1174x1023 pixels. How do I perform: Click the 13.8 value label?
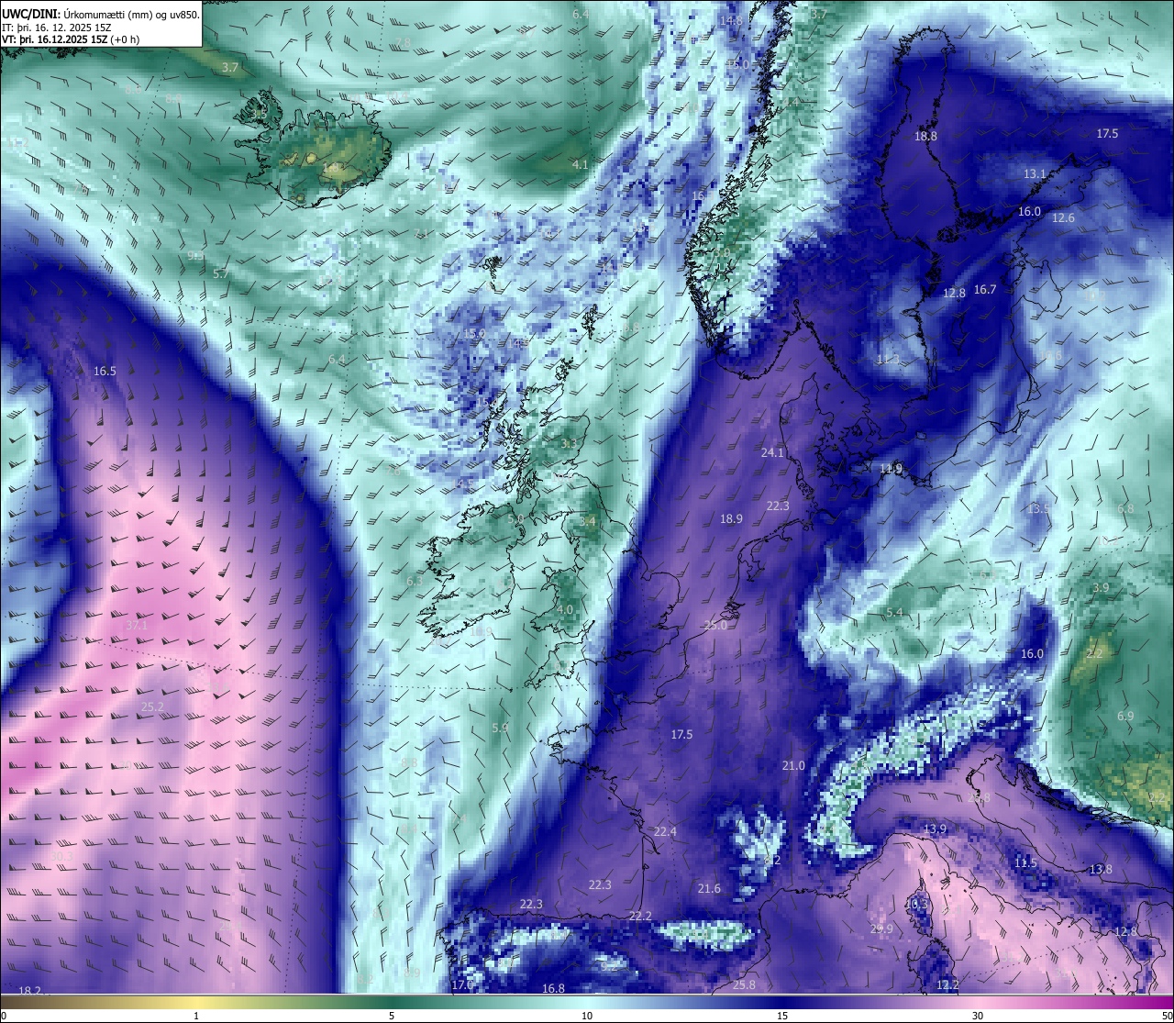click(1101, 869)
